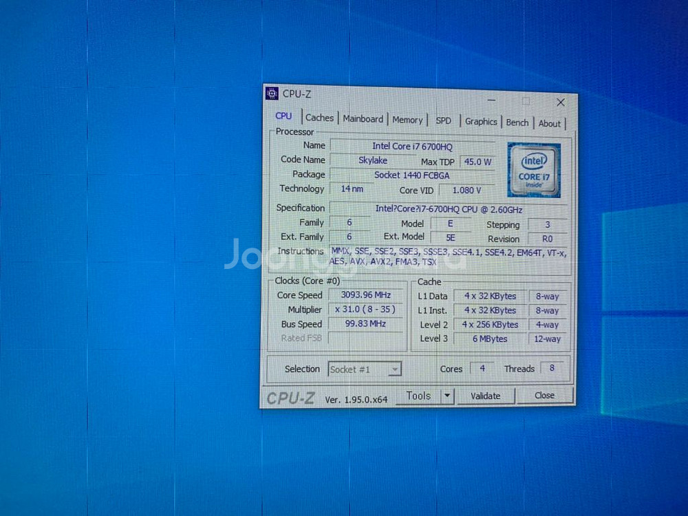
Task: Open the SPD tab
Action: click(443, 120)
